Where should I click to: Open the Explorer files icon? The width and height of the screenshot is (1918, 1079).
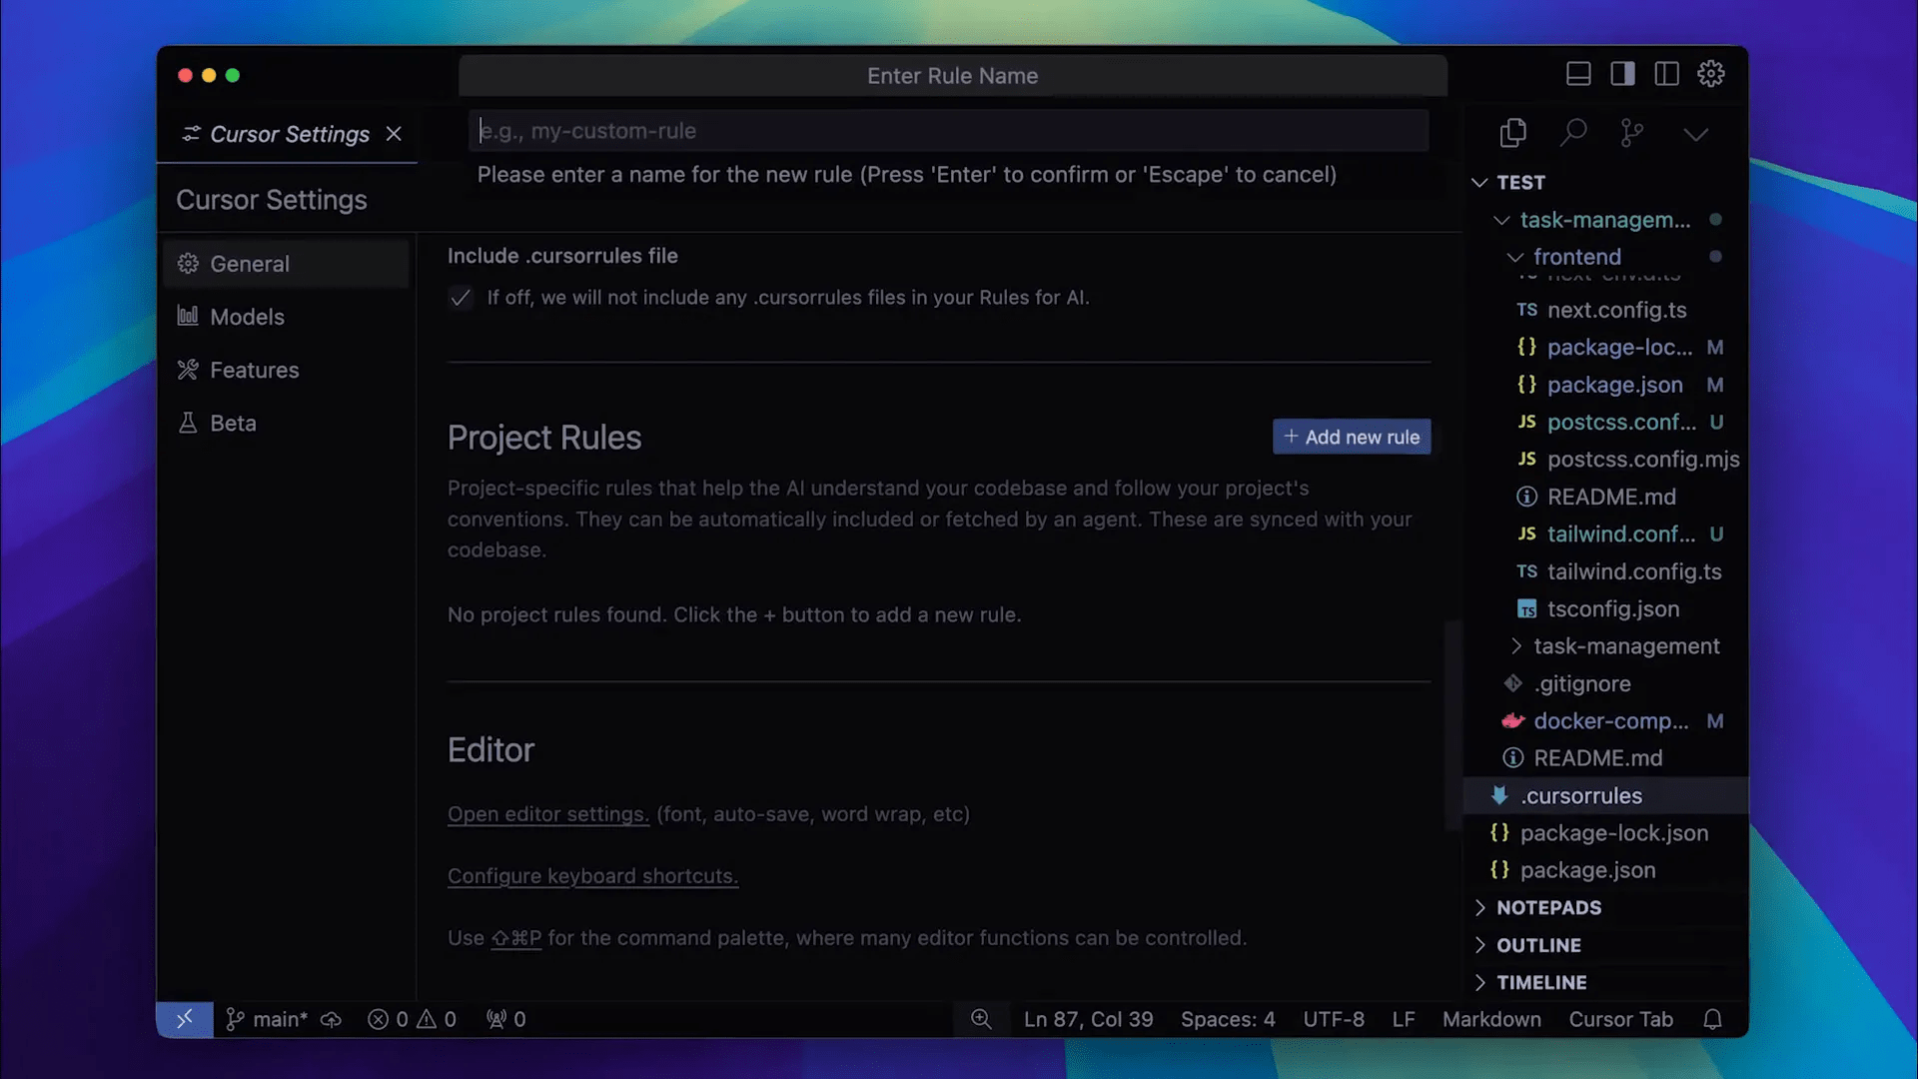[x=1512, y=133]
